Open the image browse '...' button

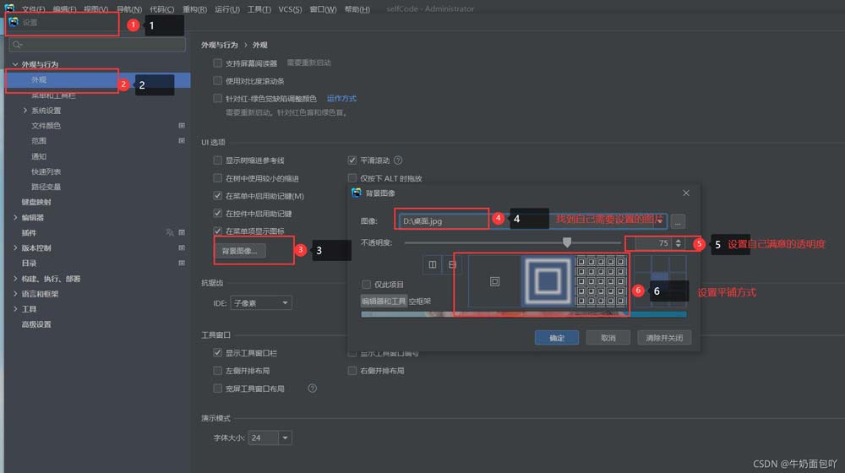click(x=678, y=221)
